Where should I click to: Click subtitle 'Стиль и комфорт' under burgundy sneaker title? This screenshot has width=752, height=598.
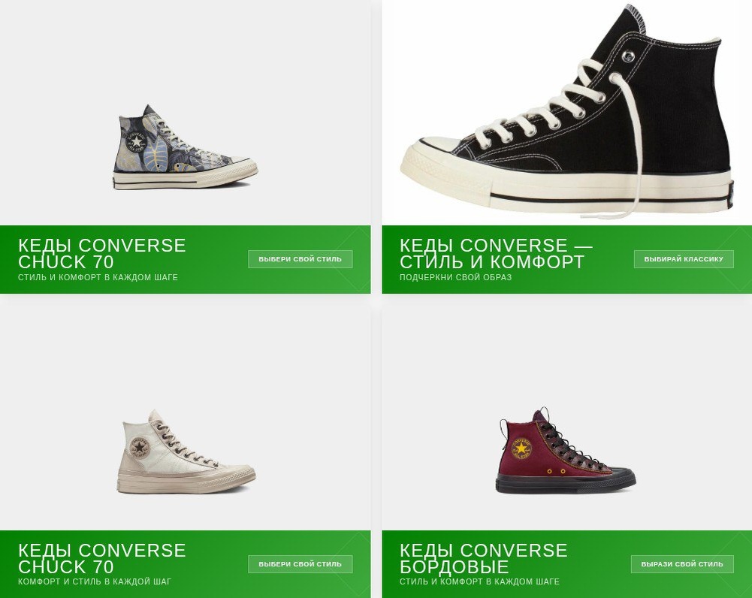click(479, 581)
